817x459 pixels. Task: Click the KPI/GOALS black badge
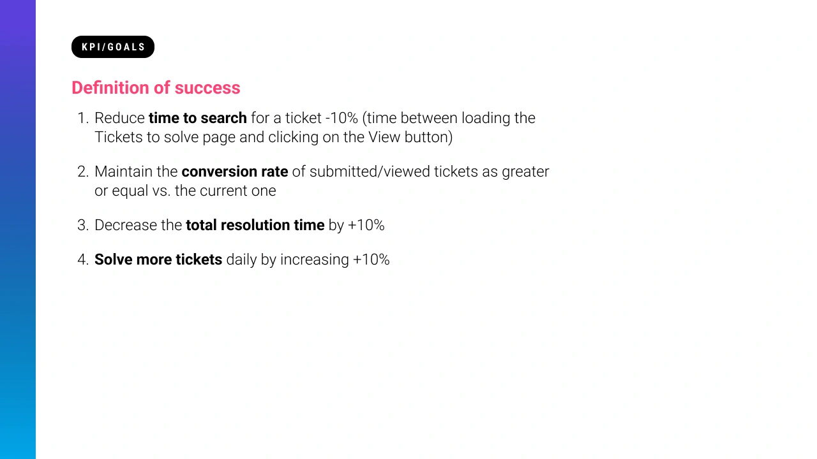pos(113,47)
